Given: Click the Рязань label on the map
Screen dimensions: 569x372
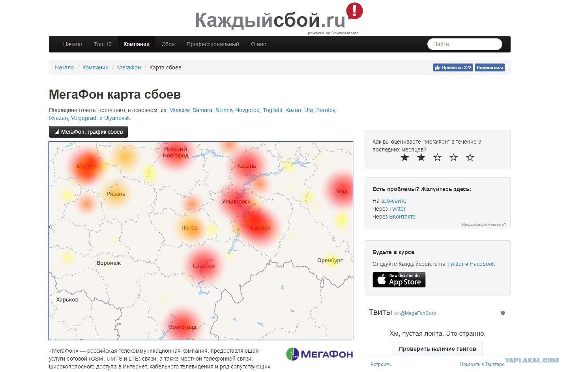Looking at the screenshot, I should coord(116,194).
